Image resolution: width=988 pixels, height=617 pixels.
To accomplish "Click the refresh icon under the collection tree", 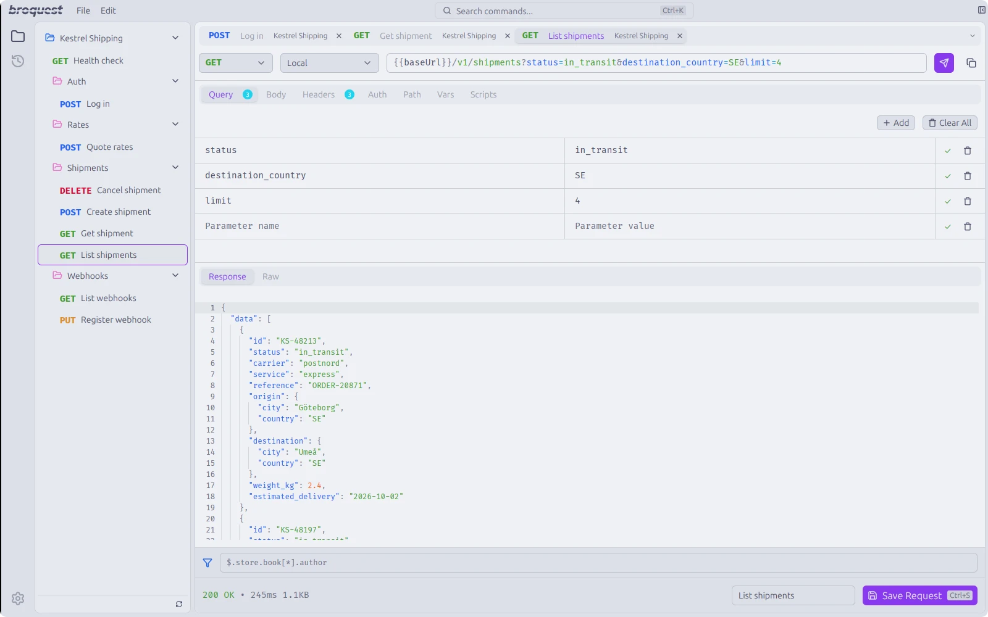I will 179,604.
